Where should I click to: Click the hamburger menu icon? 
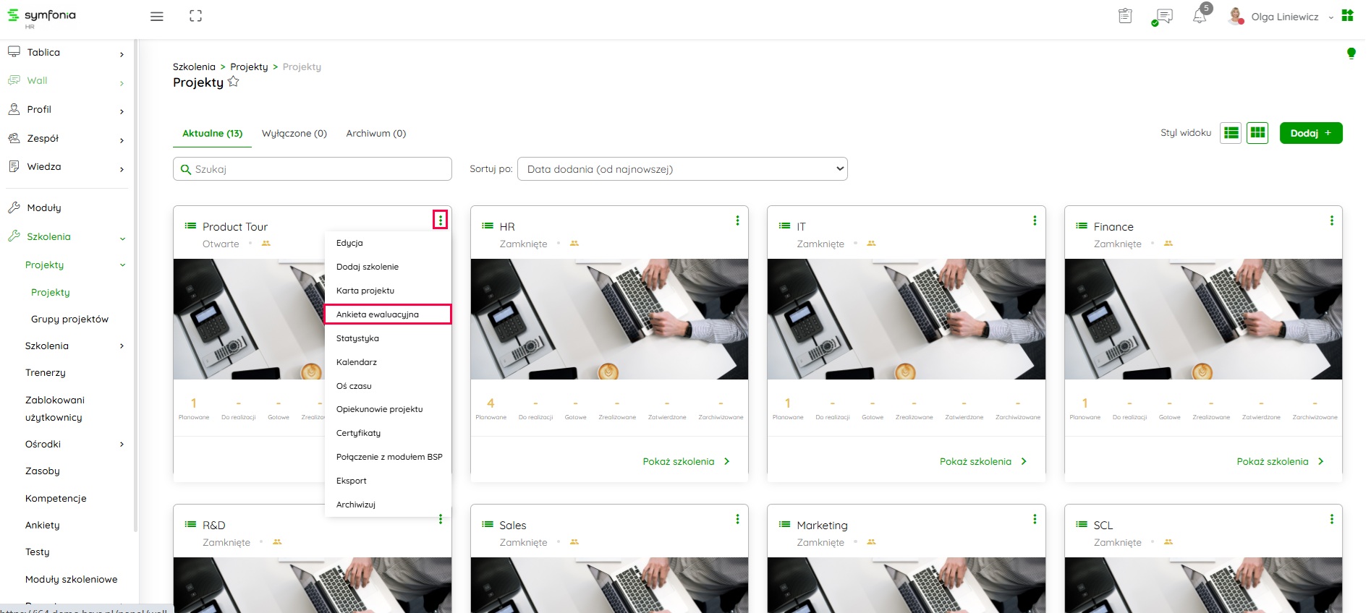(x=156, y=17)
